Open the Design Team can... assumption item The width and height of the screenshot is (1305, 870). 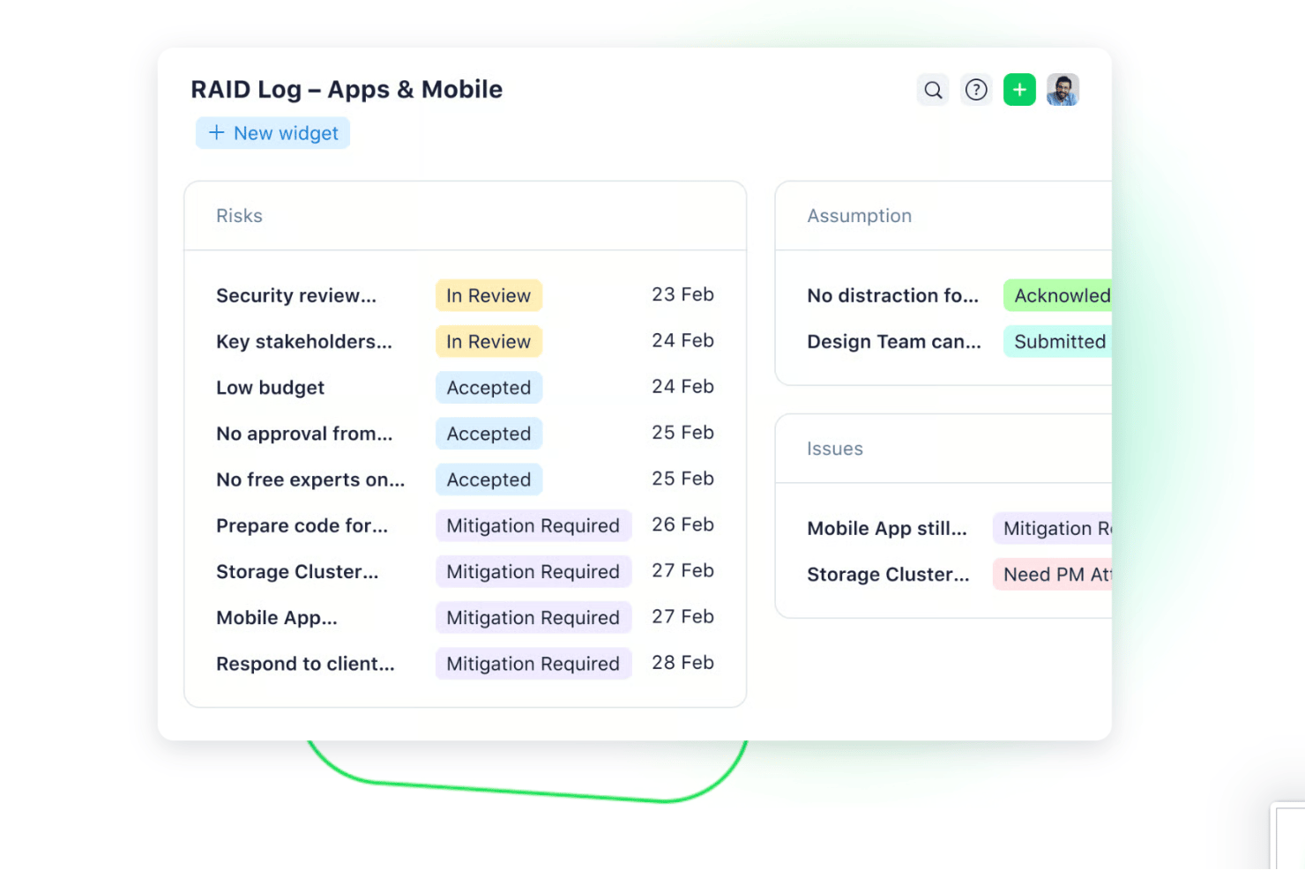[x=894, y=341]
